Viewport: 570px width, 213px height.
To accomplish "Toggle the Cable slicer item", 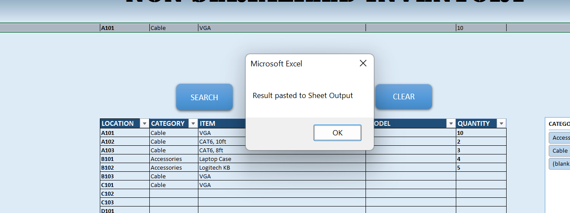I will pos(560,151).
